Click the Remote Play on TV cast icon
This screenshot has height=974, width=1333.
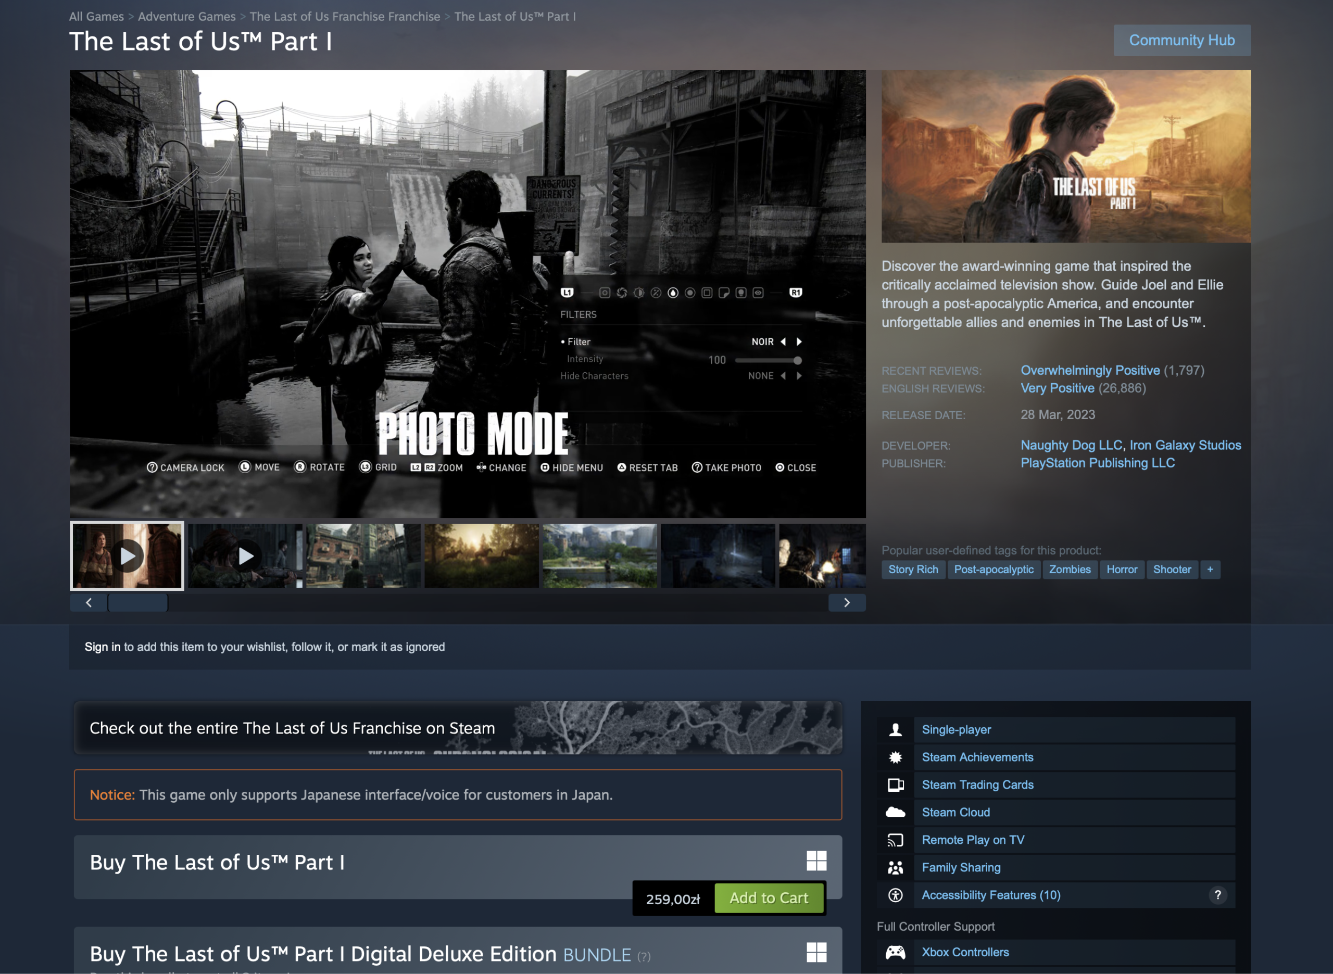click(895, 840)
